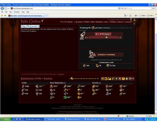157x122 pixels.
Task: Open the Scarabs link in top nav
Action: (x=79, y=22)
